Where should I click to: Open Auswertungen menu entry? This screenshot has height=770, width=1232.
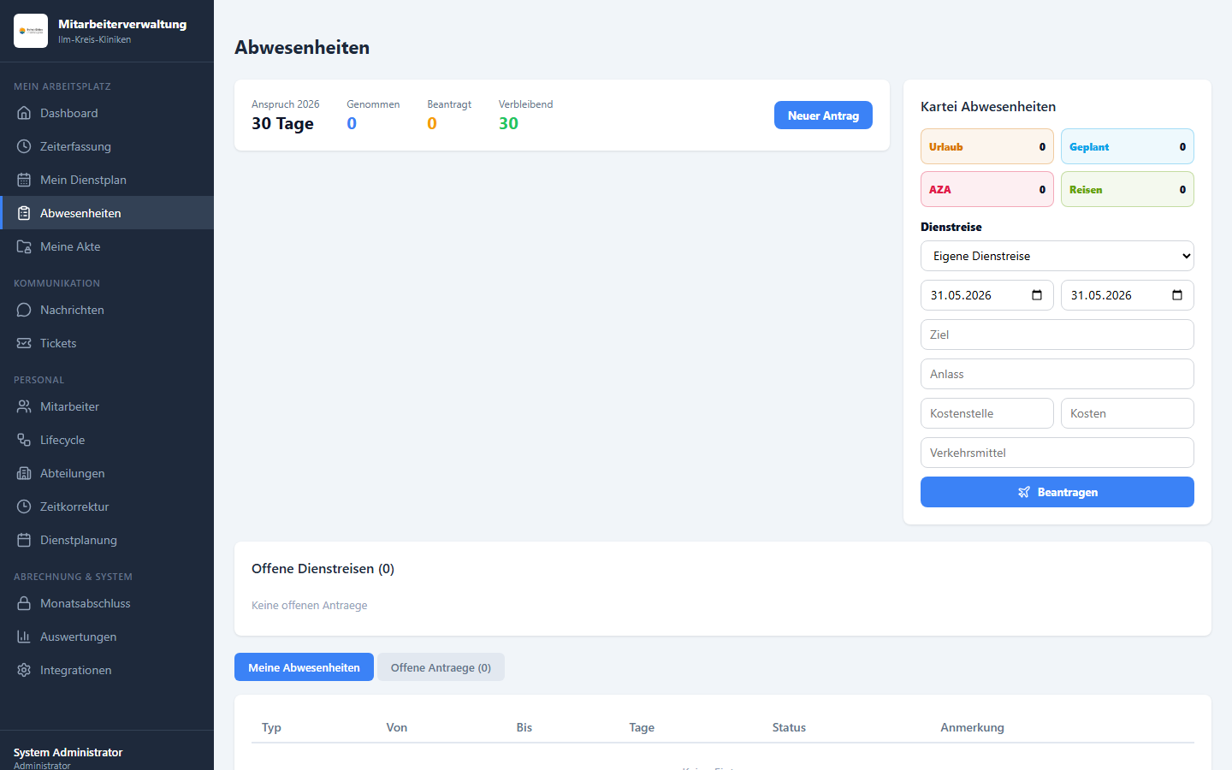click(107, 637)
